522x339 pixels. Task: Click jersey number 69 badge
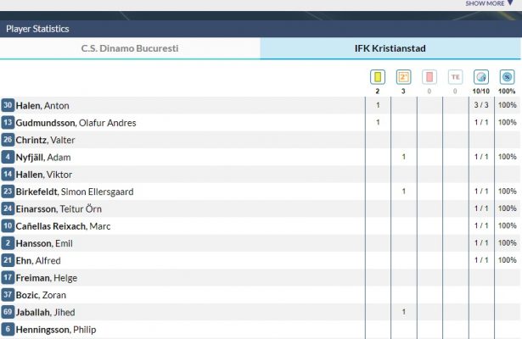pyautogui.click(x=8, y=312)
